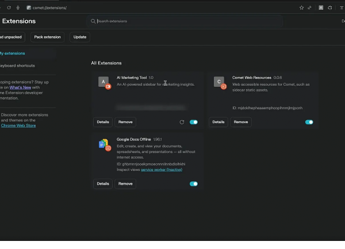The image size is (345, 249).
Task: Reload the AI Marketing Tool extension
Action: pyautogui.click(x=182, y=122)
